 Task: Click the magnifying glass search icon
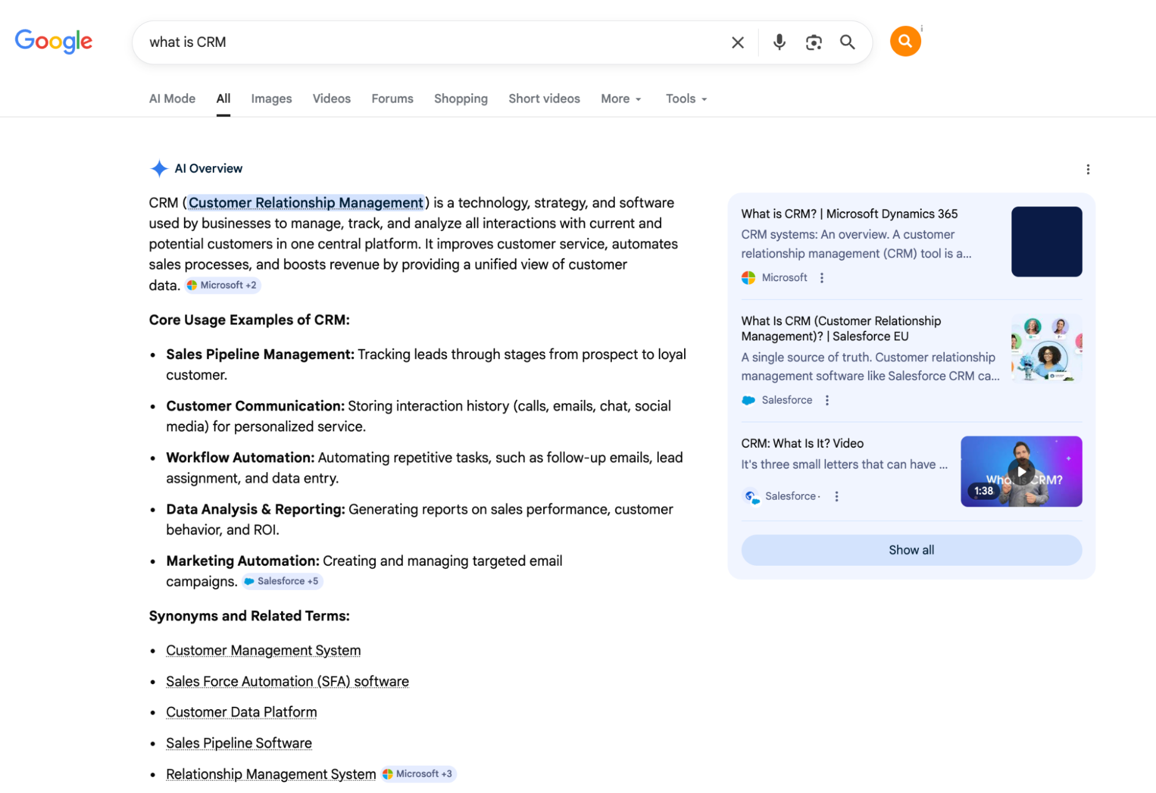point(848,42)
